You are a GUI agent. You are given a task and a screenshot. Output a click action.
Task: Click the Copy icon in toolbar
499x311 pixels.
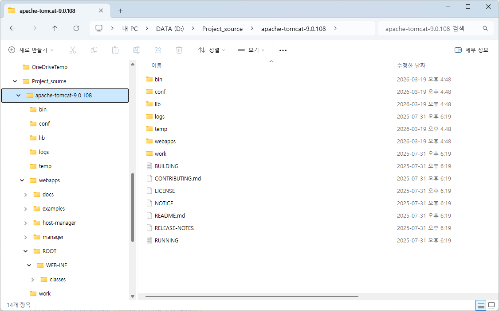pyautogui.click(x=94, y=50)
